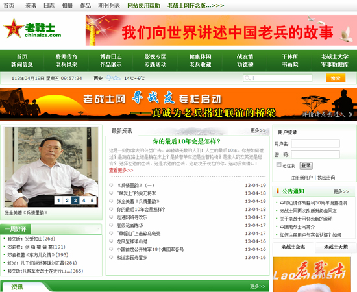Viewport: 357px width, 292px height.
Task: Open 作品 in the top bar
Action: (86, 5)
